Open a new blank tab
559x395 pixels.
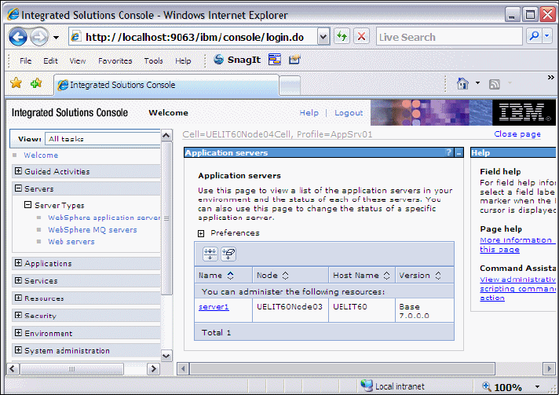(x=290, y=86)
